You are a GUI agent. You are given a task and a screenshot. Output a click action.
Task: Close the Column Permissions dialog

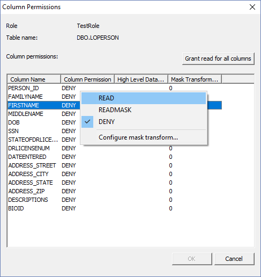click(x=252, y=7)
